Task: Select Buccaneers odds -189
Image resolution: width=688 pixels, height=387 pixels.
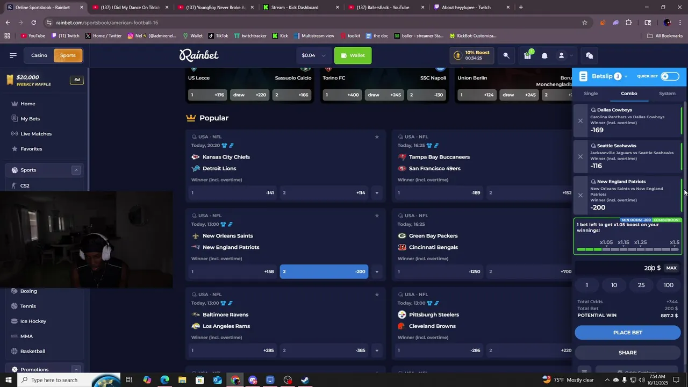Action: tap(439, 192)
